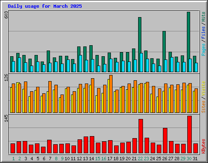Click the 'Sites' legend label

[x=203, y=107]
